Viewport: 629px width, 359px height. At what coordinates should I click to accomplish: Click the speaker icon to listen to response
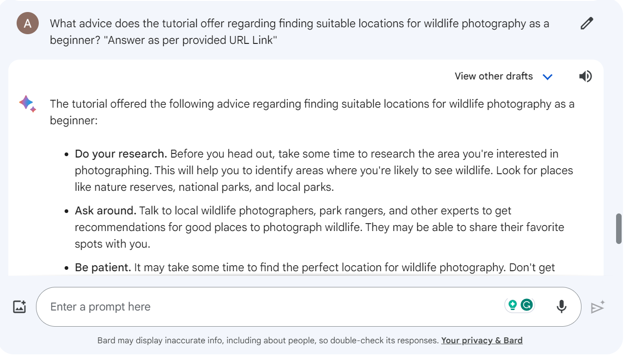pyautogui.click(x=585, y=76)
